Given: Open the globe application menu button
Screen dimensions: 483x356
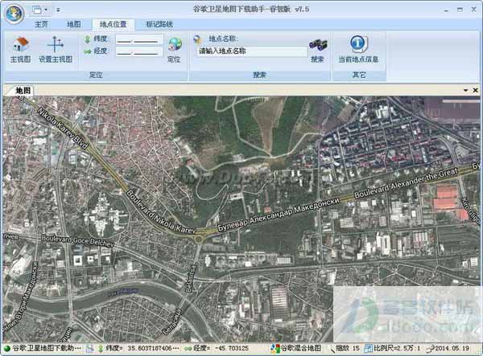Looking at the screenshot, I should pyautogui.click(x=14, y=14).
